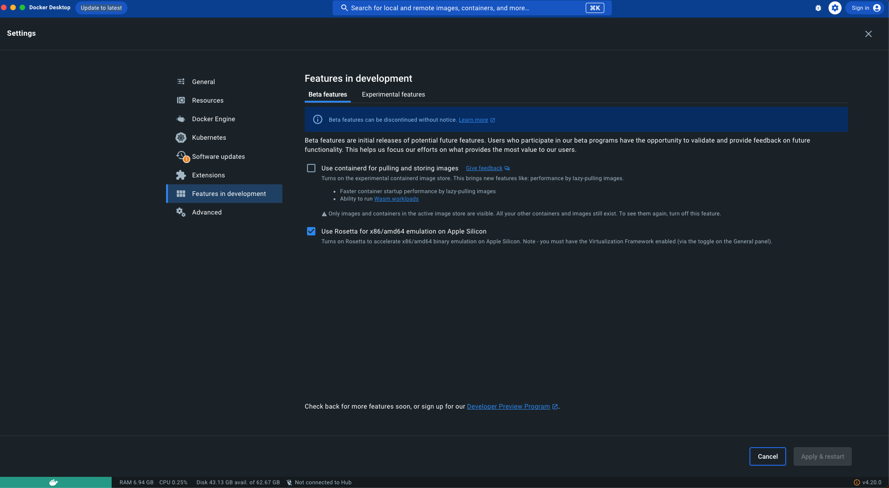Enable containerd for pulling and storing images
889x488 pixels.
pos(311,168)
